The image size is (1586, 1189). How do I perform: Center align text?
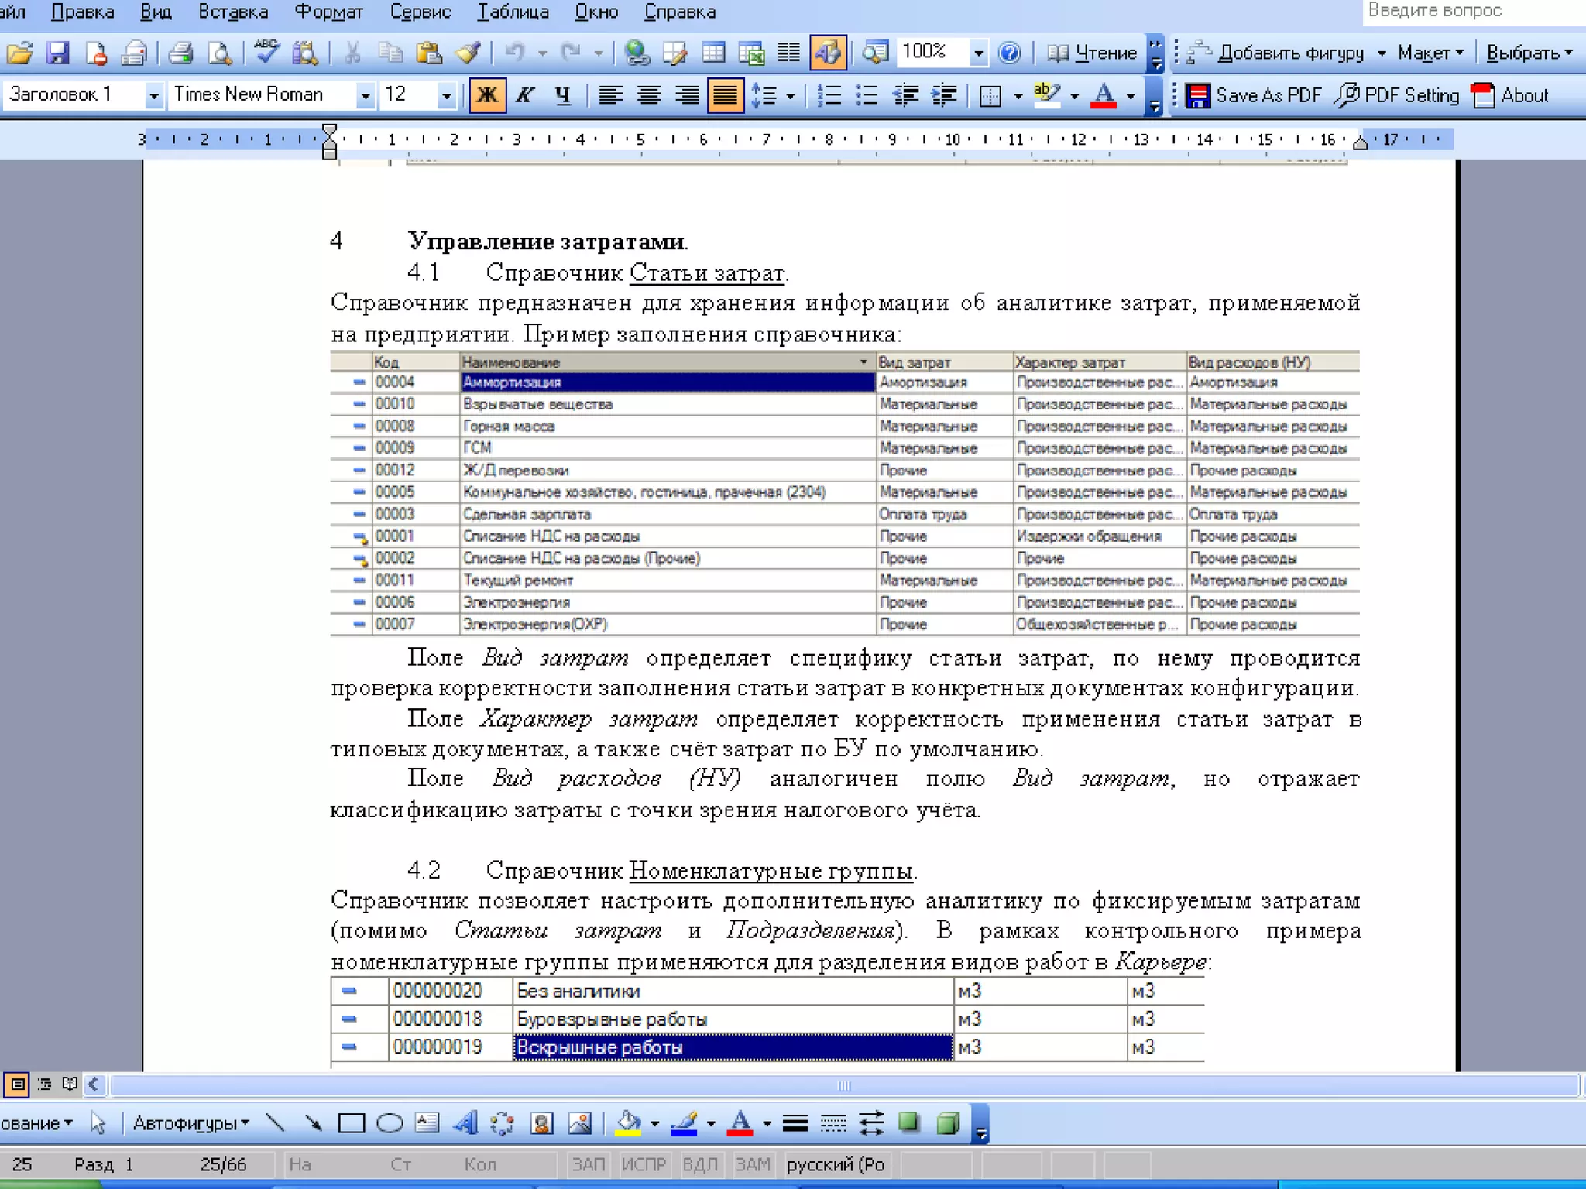click(648, 95)
